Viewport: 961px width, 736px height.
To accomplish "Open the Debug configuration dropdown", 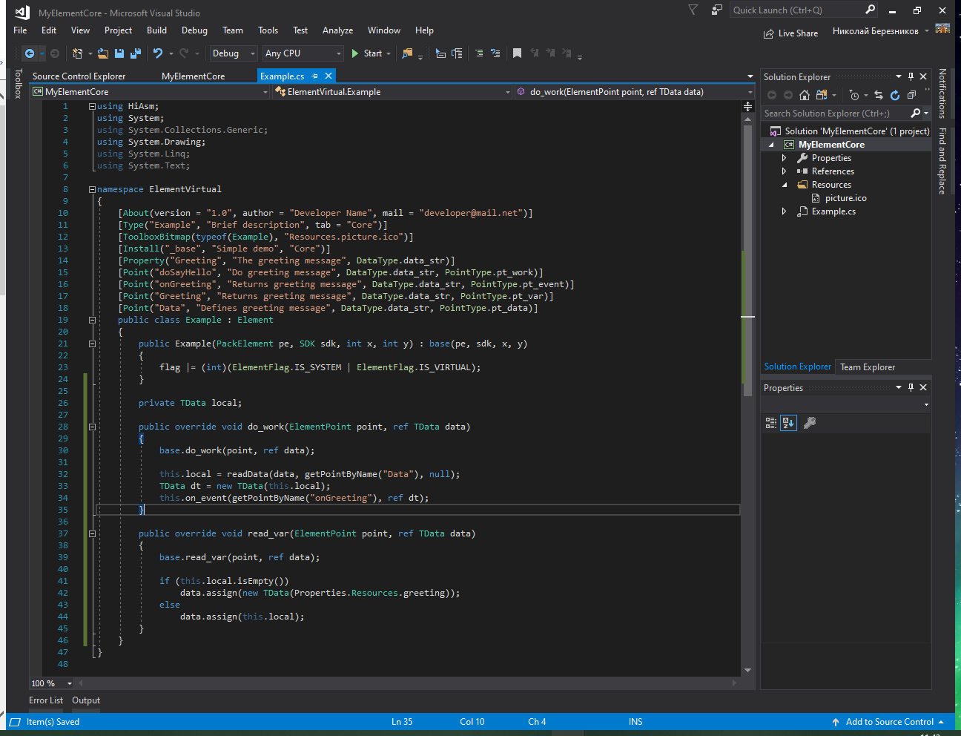I will [x=232, y=53].
